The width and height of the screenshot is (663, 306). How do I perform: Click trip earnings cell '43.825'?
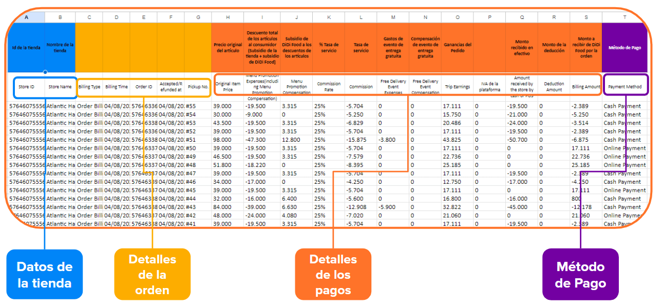coord(457,140)
